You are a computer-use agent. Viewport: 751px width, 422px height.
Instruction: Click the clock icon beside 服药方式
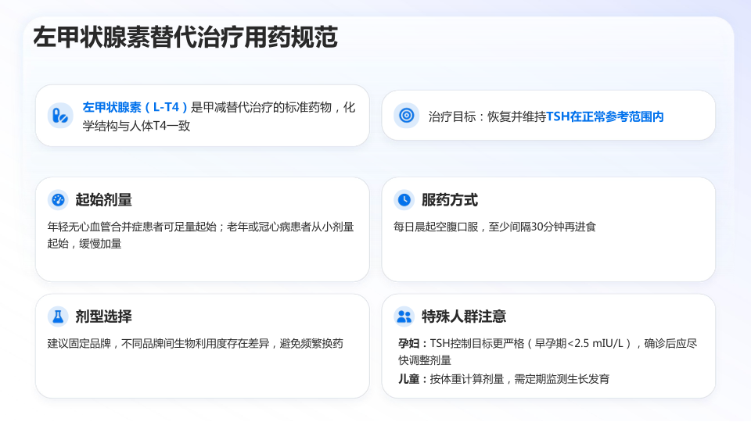(x=404, y=199)
